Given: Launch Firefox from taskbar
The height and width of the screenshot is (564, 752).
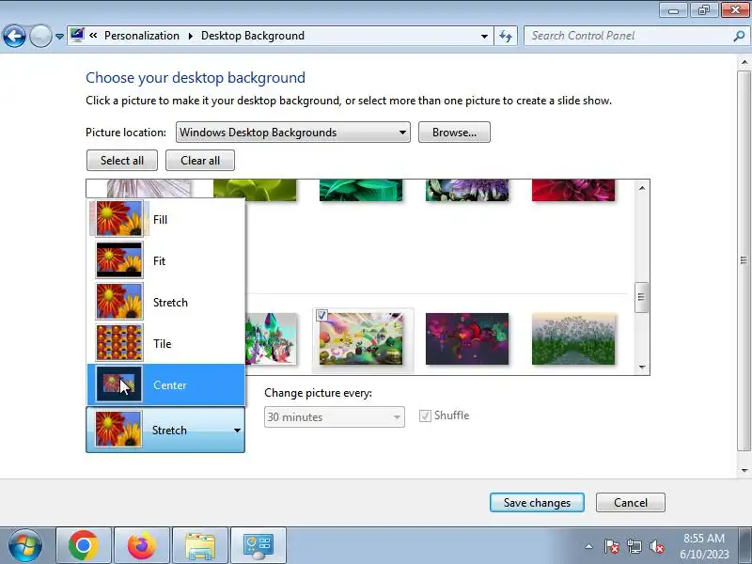Looking at the screenshot, I should click(x=142, y=546).
